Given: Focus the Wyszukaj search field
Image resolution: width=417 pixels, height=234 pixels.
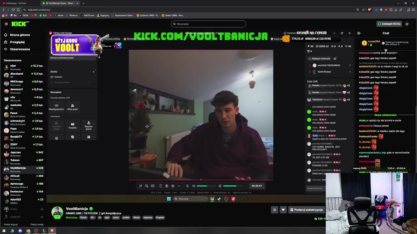Looking at the screenshot, I should click(x=208, y=24).
